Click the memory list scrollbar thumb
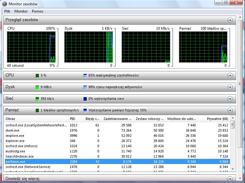This screenshot has height=183, width=245. pyautogui.click(x=233, y=124)
